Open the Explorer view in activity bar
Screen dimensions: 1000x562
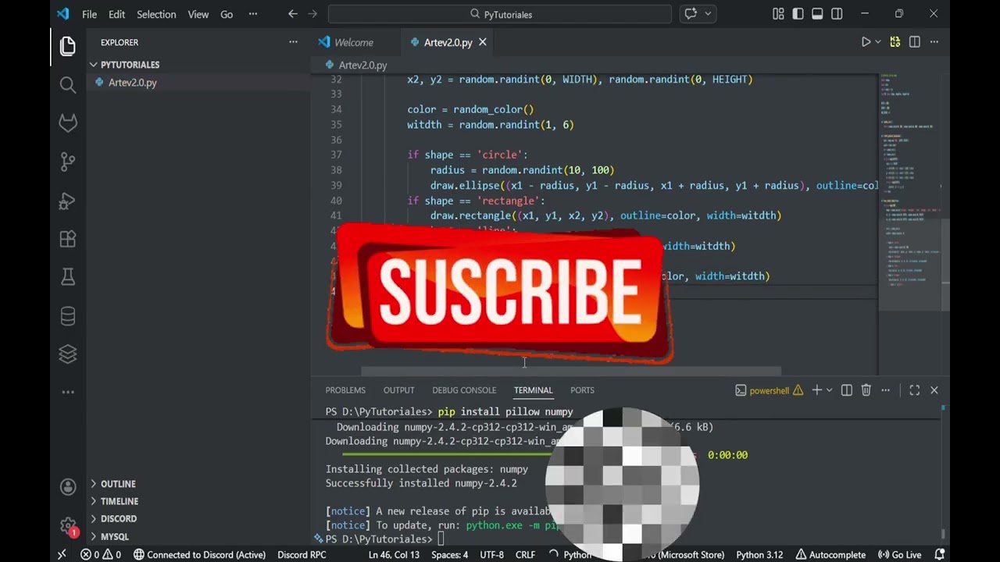tap(68, 46)
